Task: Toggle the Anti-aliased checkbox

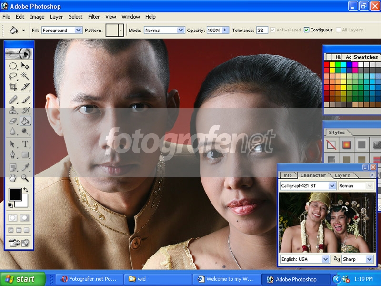Action: click(272, 30)
